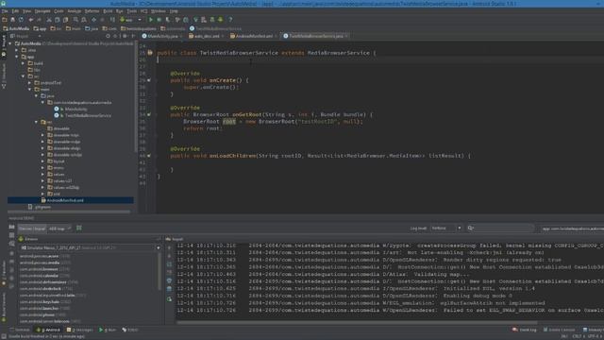Viewport: 604px width, 340px height.
Task: Collapse the res folder in project tree
Action: tap(36, 122)
